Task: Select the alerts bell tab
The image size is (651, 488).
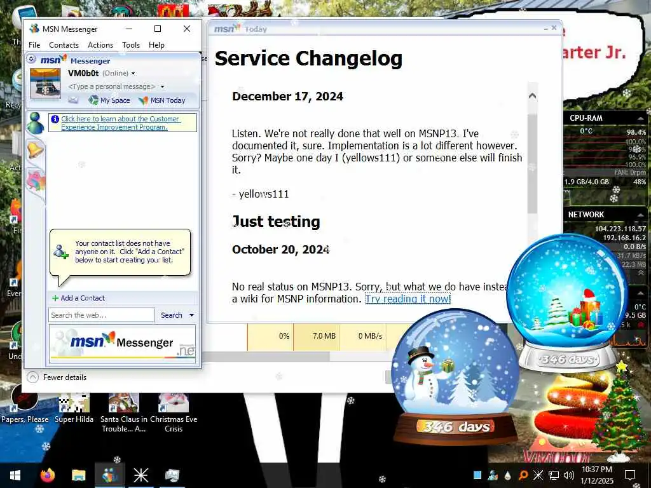Action: (36, 149)
